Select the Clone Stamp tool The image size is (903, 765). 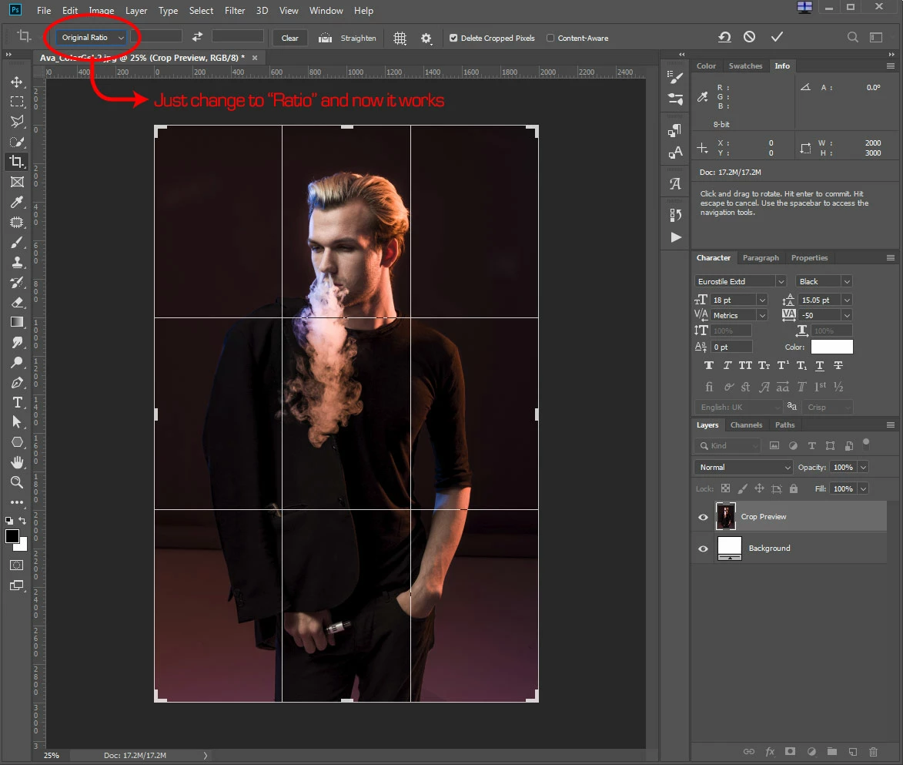17,262
